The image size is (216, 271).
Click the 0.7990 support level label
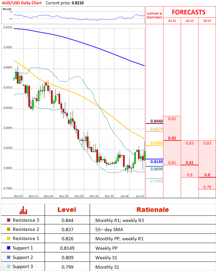157,181
